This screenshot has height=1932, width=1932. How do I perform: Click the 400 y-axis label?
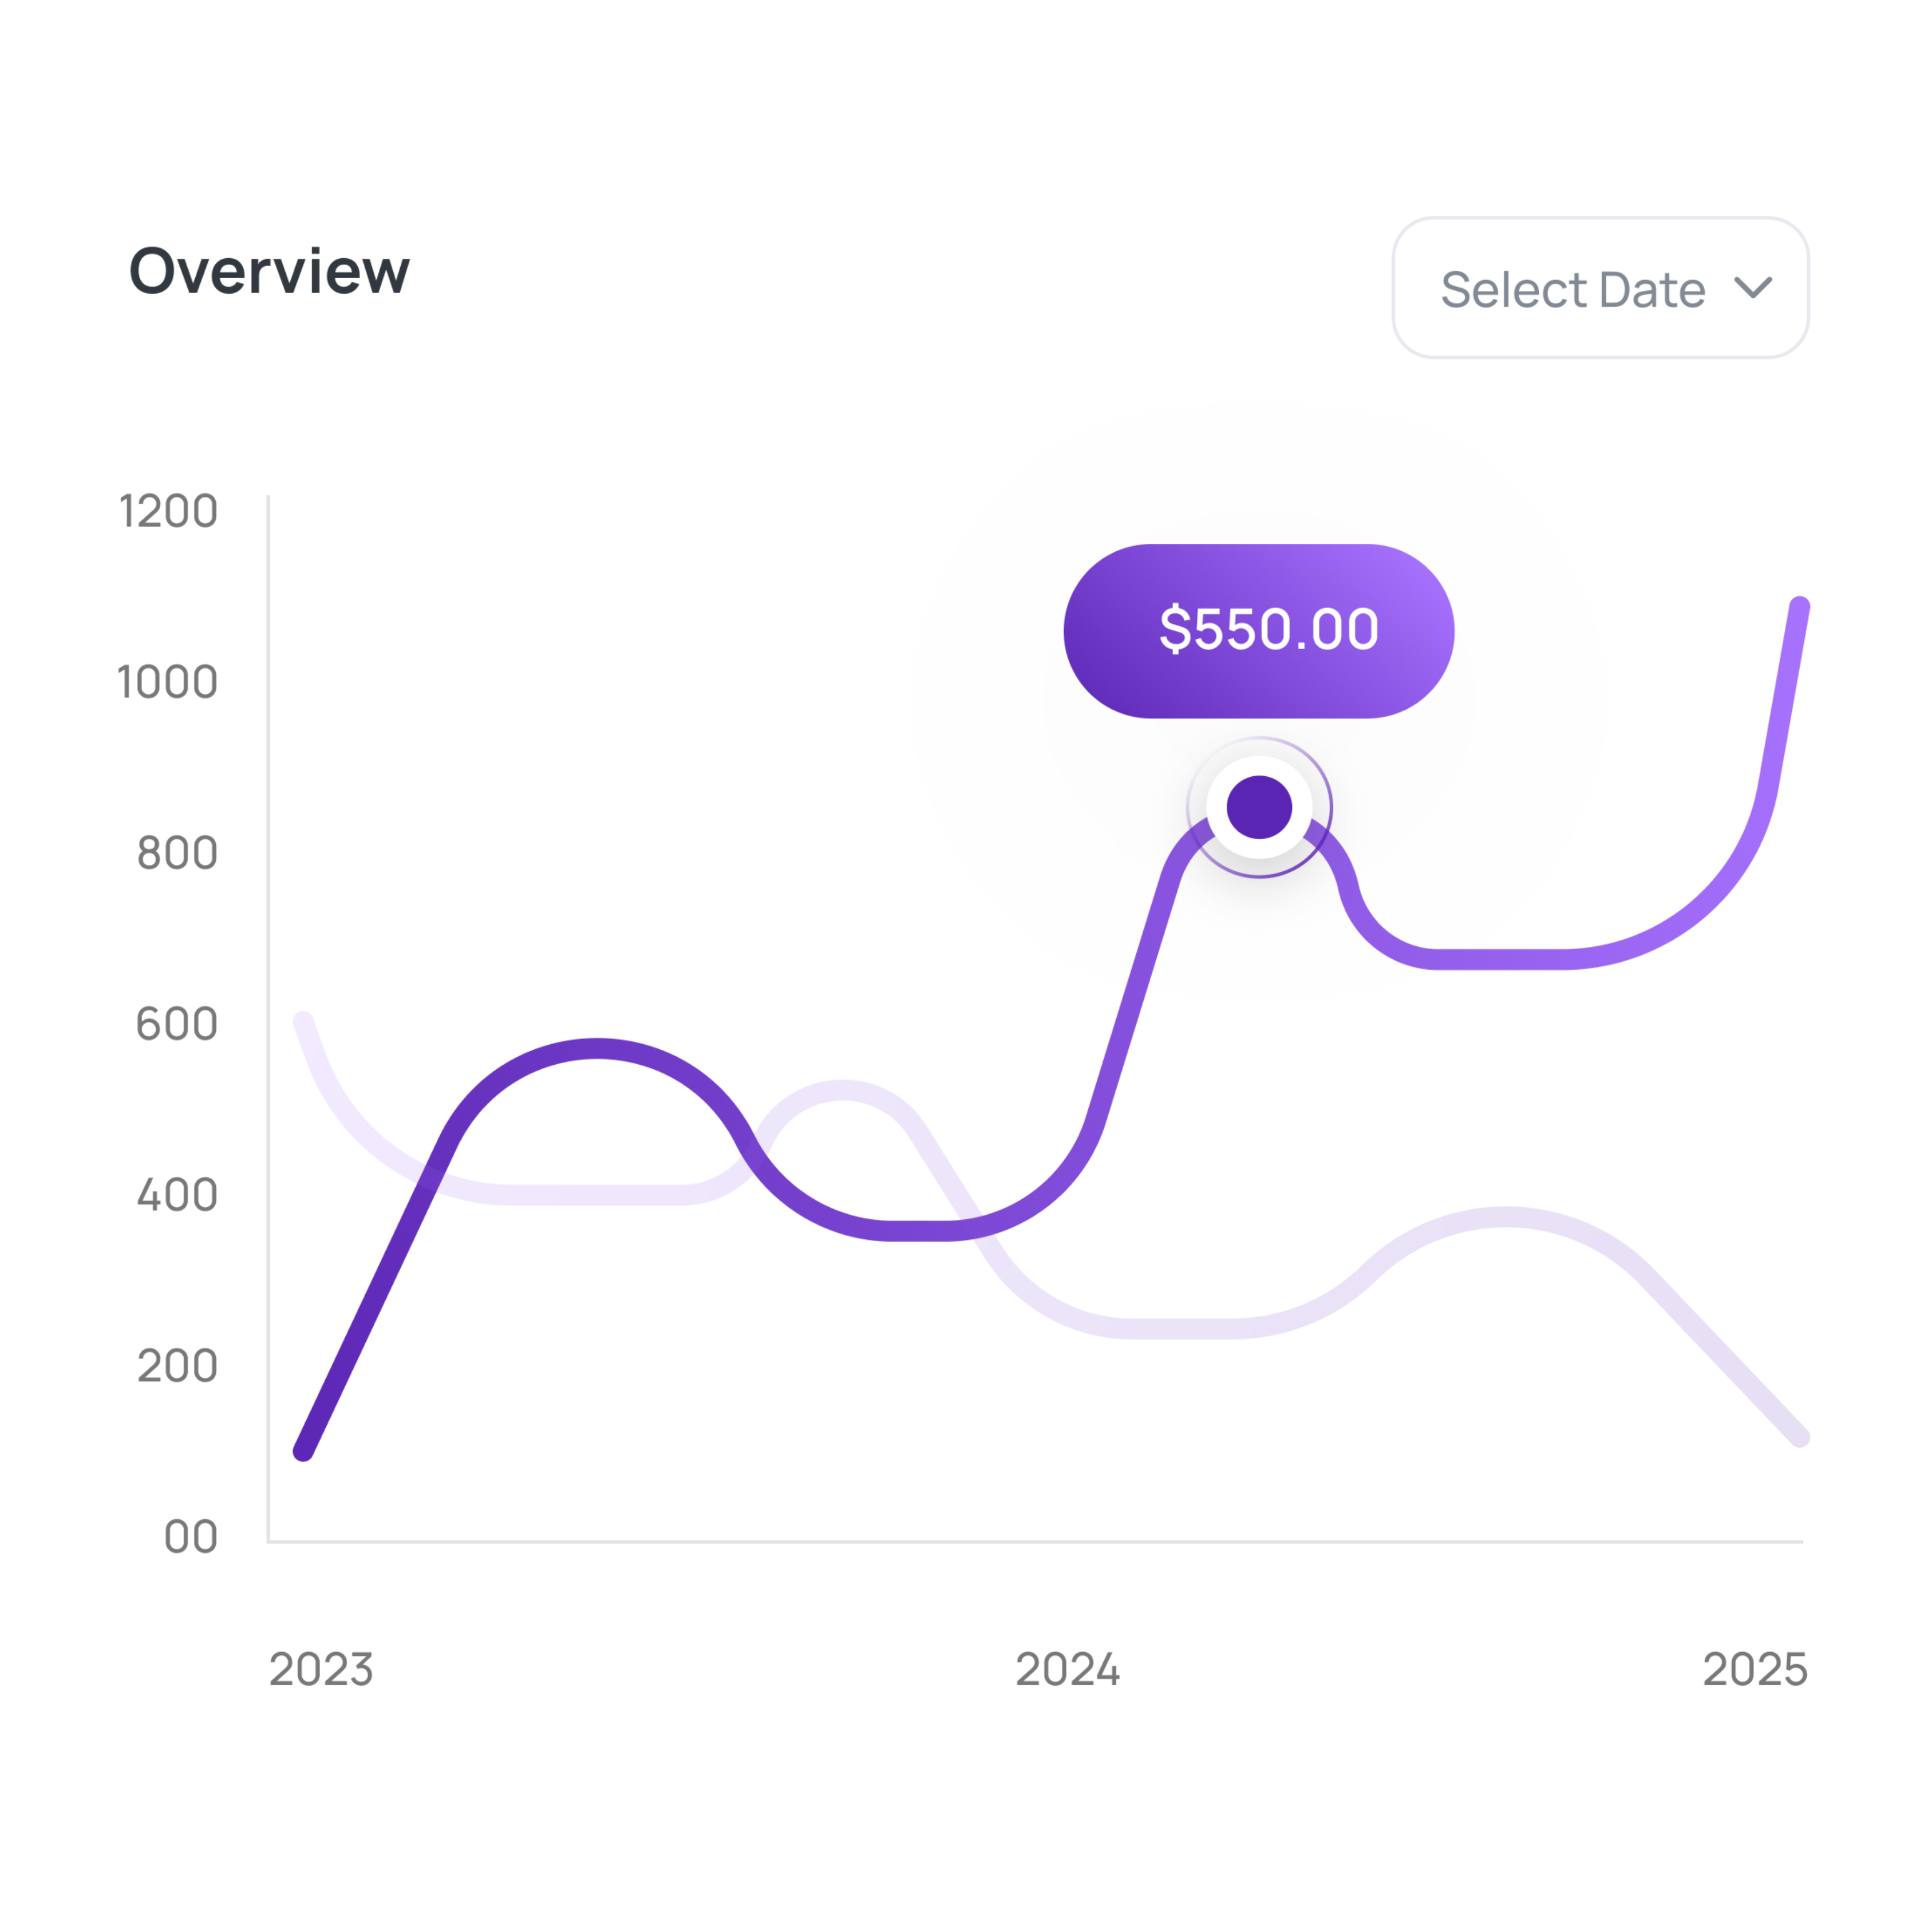tap(177, 1195)
